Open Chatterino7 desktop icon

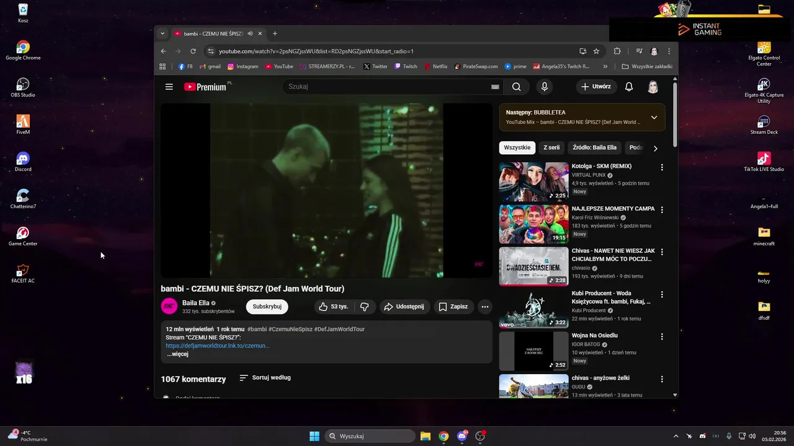tap(23, 199)
